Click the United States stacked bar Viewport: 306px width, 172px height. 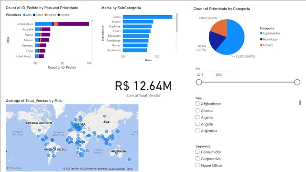[62, 24]
